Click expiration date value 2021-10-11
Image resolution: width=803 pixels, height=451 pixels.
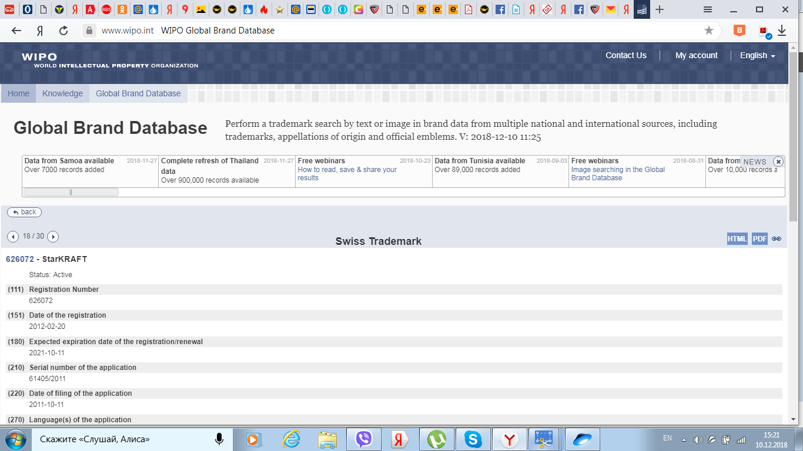46,353
